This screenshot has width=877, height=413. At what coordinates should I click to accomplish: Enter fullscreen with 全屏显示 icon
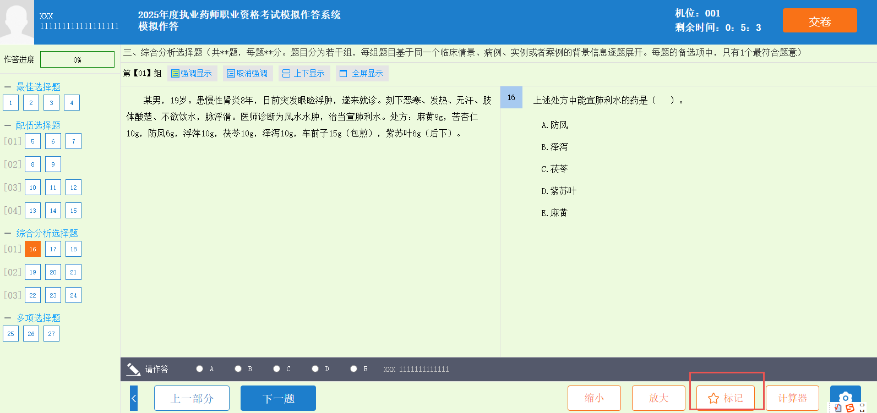[x=344, y=74]
